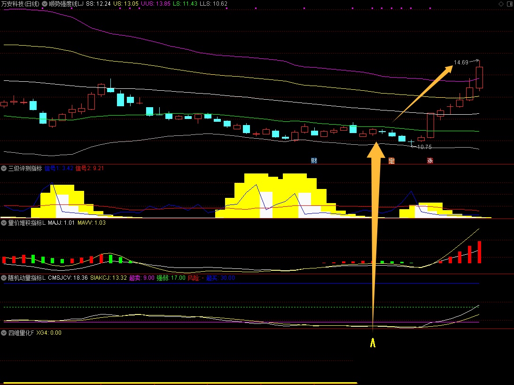Click the 14.69 high price label

pos(461,63)
